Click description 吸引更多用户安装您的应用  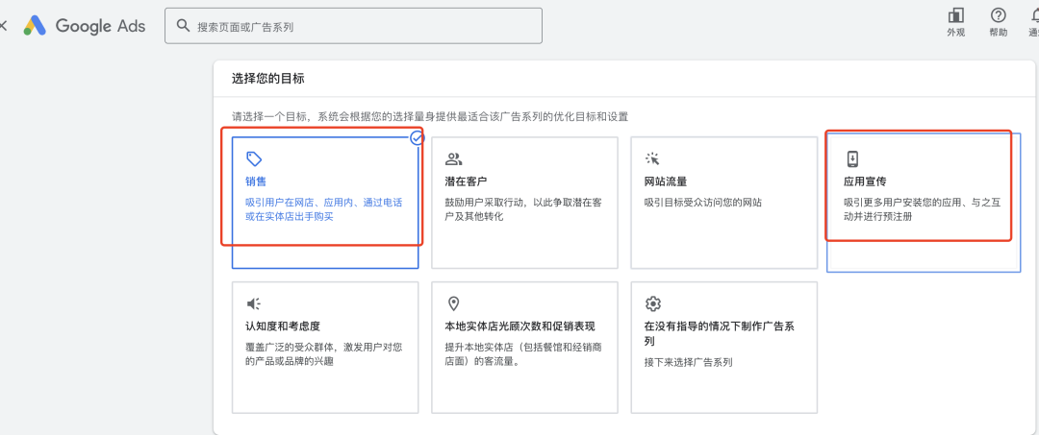pyautogui.click(x=923, y=209)
